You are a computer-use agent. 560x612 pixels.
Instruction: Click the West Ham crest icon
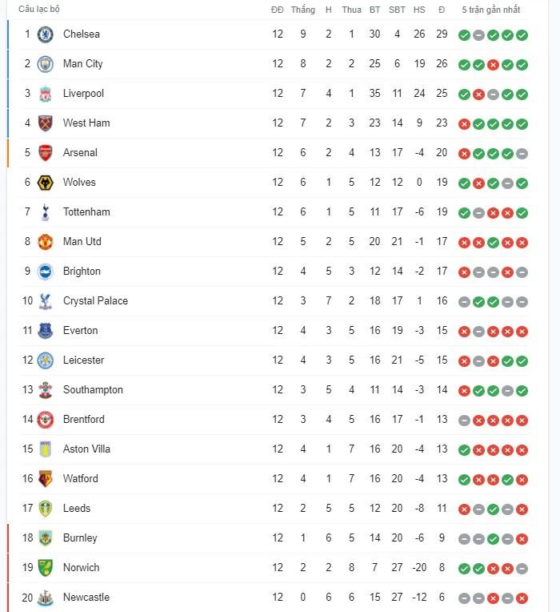click(45, 123)
